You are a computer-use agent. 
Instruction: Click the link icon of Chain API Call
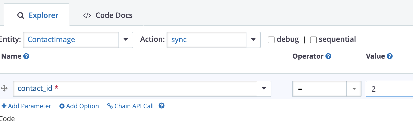click(110, 106)
